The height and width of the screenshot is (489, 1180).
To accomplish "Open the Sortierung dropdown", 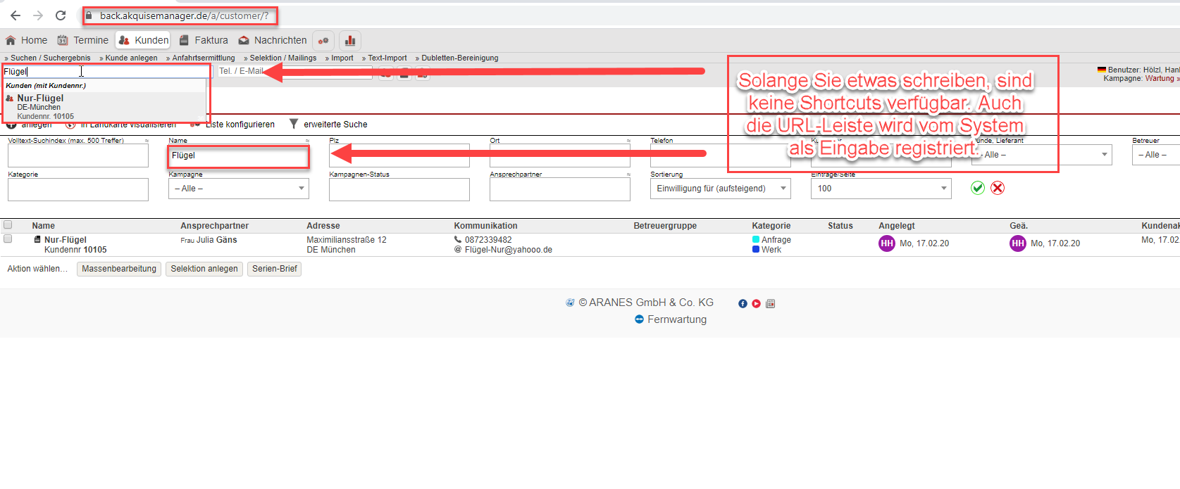I will click(721, 189).
